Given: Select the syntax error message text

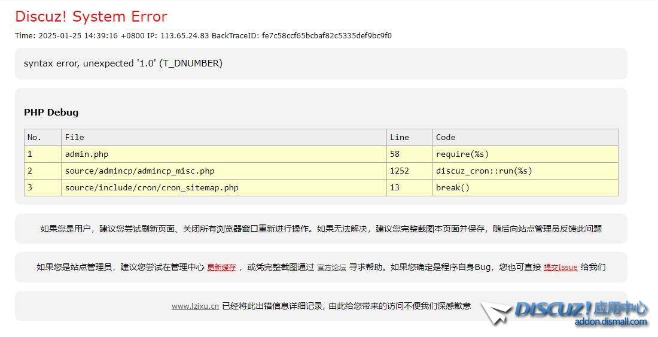Looking at the screenshot, I should pos(123,63).
